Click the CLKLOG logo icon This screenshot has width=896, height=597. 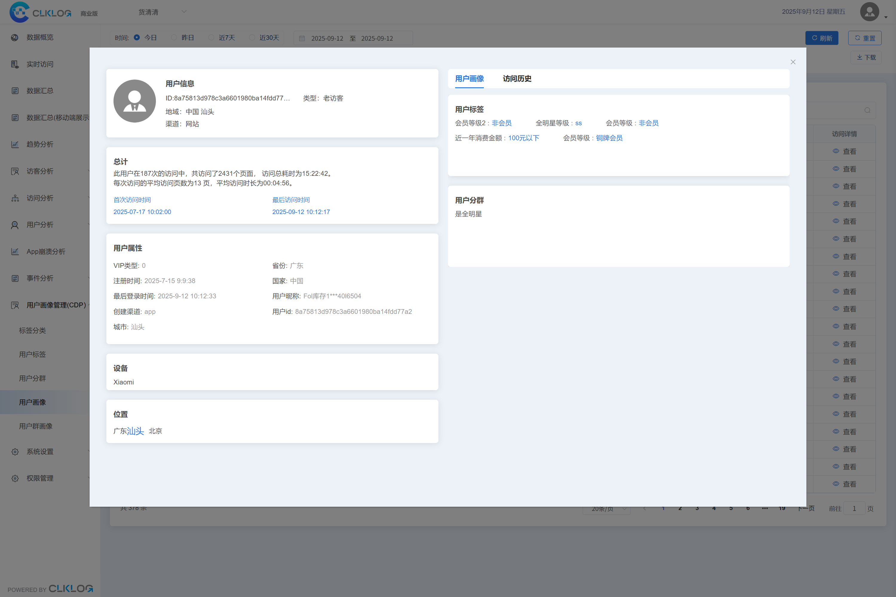pyautogui.click(x=20, y=12)
